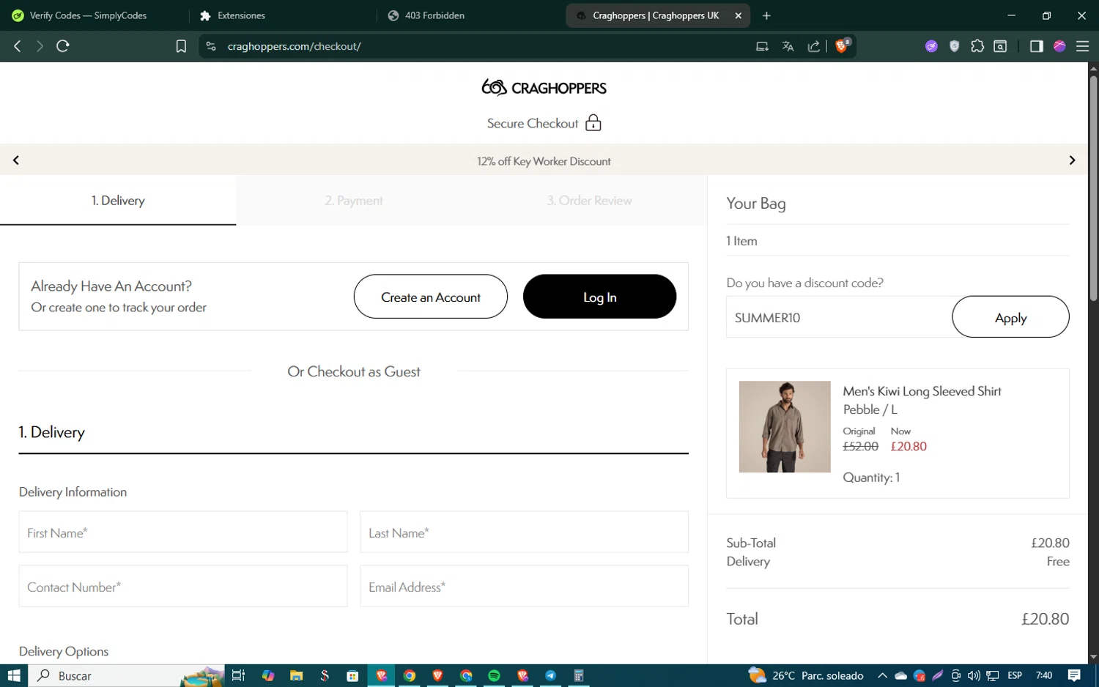Click the Craghoppers logo
This screenshot has width=1099, height=687.
point(544,88)
